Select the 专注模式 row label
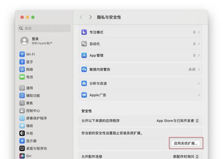The width and height of the screenshot is (223, 159). pos(96,32)
